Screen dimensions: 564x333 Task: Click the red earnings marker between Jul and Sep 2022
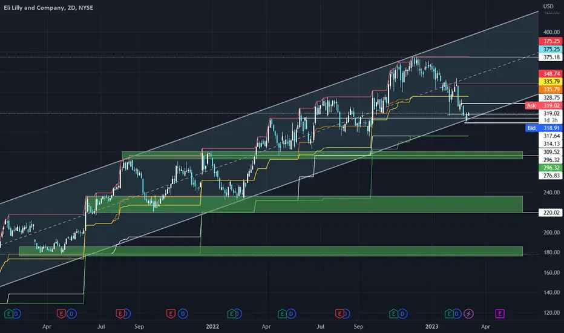click(339, 314)
